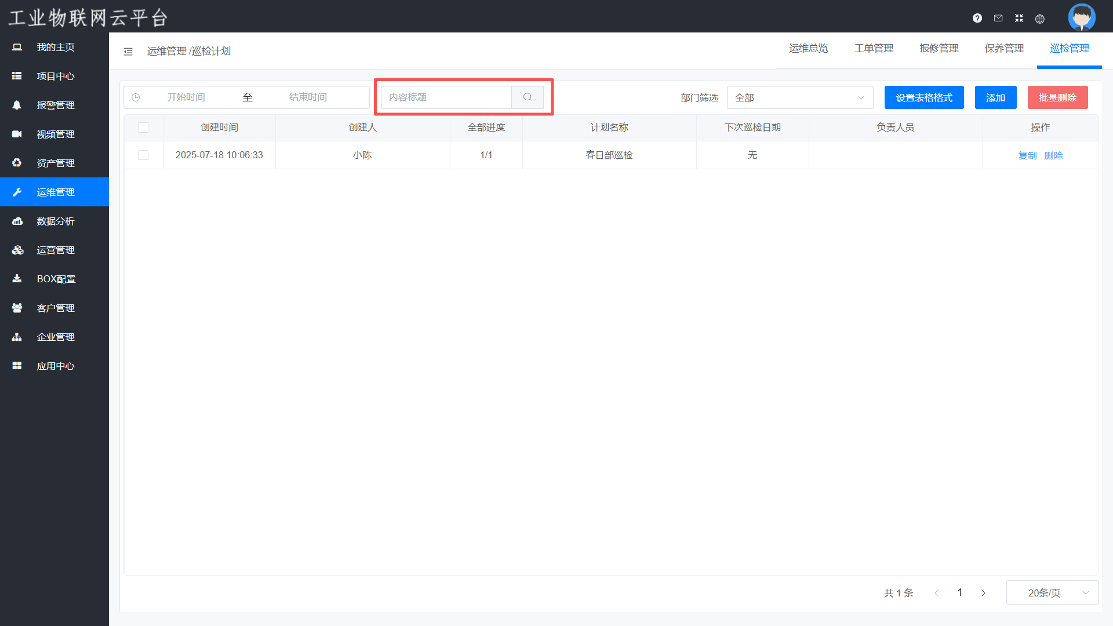Open the mail messages icon
This screenshot has height=626, width=1113.
pyautogui.click(x=998, y=18)
